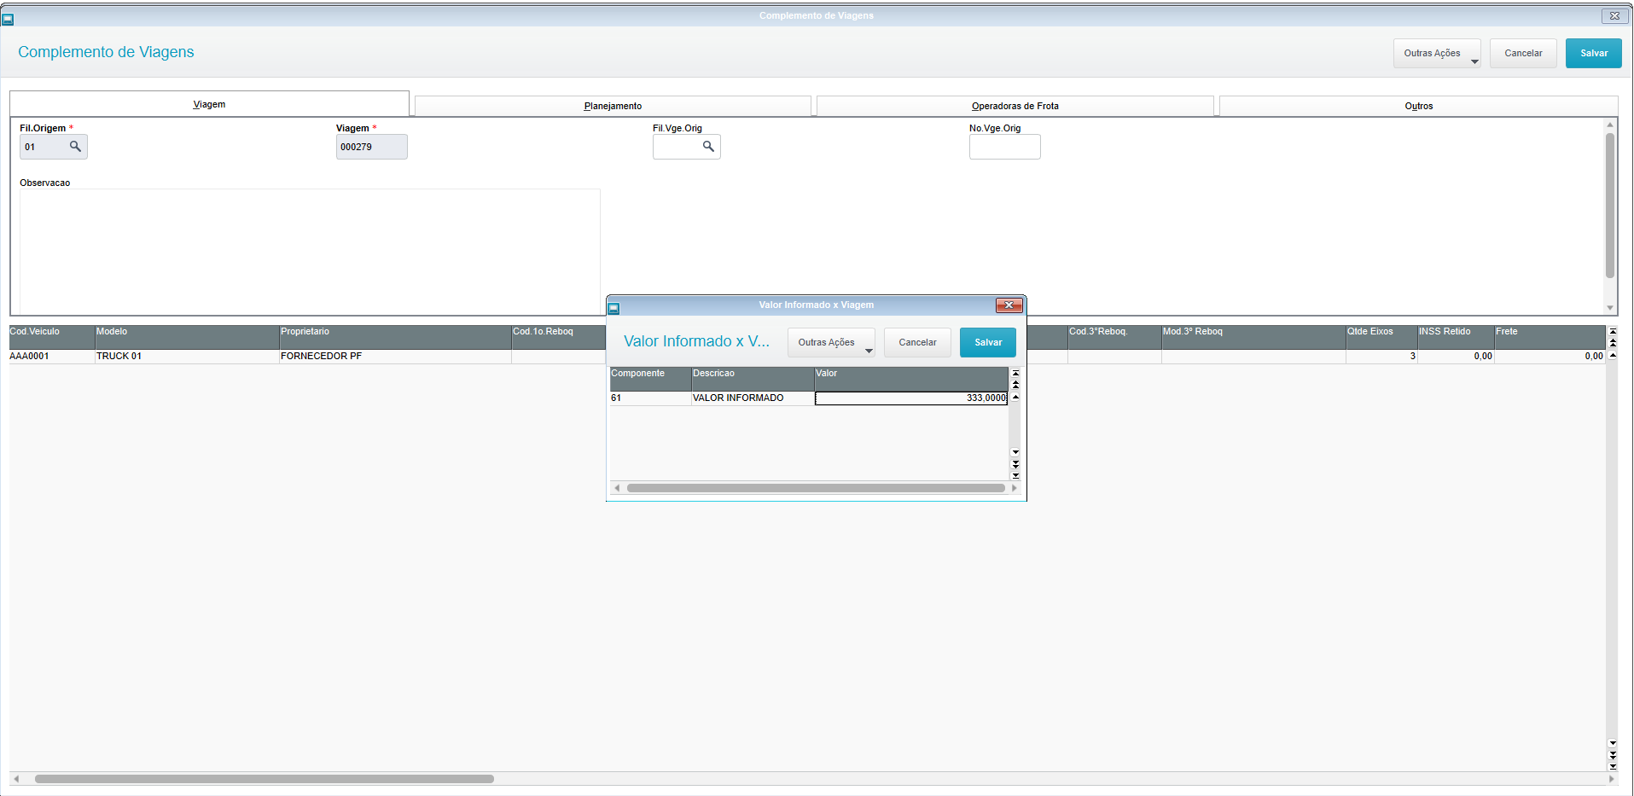
Task: Select the FORNECEDOR PF cell
Action: click(395, 357)
